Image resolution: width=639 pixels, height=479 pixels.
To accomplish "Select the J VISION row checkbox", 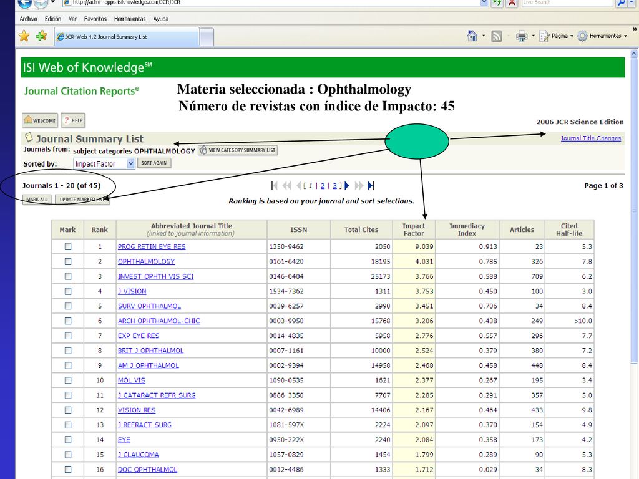I will pyautogui.click(x=68, y=291).
